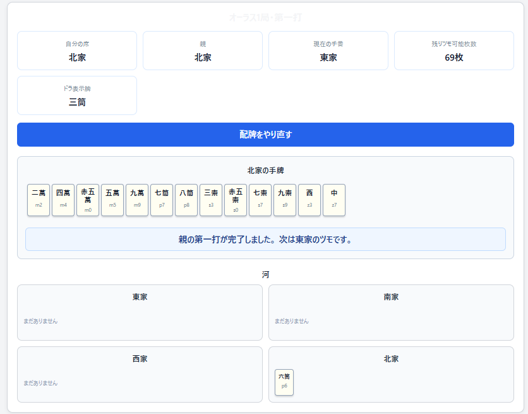The height and width of the screenshot is (414, 528).
Task: Click the 東家 river panel heading
Action: point(140,297)
